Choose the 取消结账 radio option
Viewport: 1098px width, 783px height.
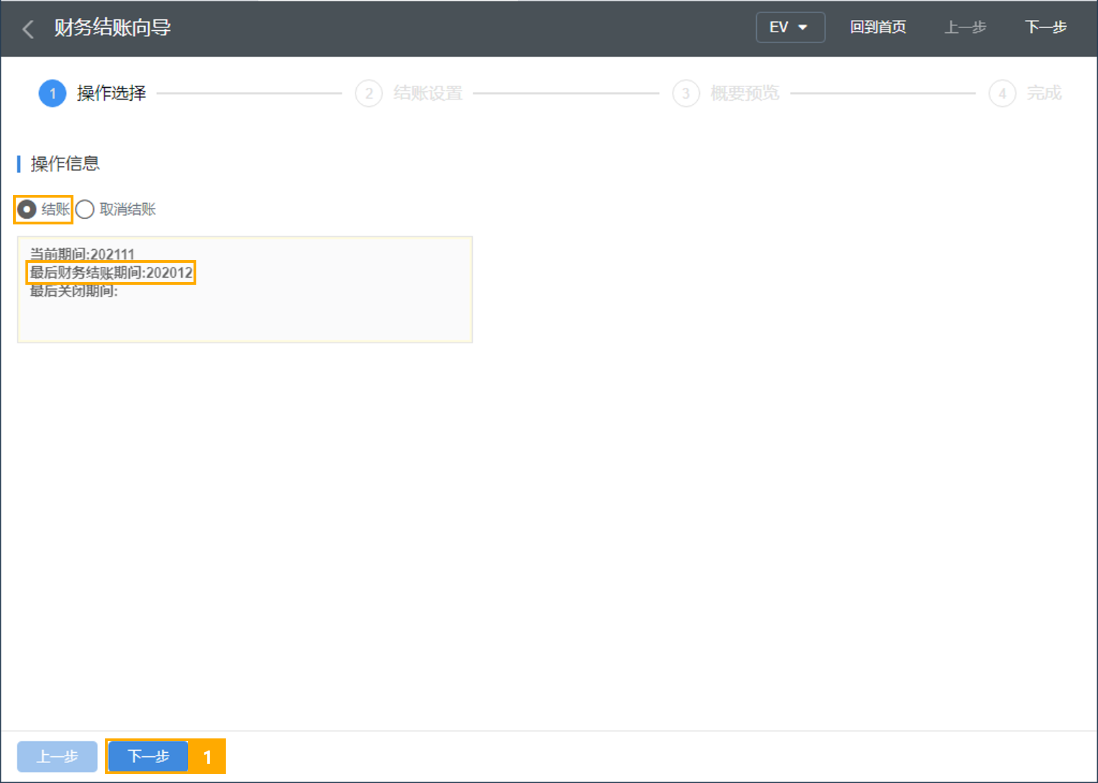pos(116,209)
